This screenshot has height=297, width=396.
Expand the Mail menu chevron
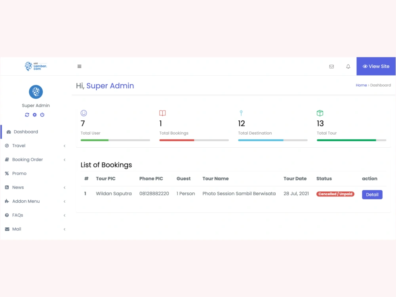pyautogui.click(x=65, y=229)
